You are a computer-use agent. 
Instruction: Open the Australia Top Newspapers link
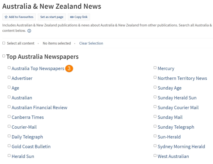tap(38, 69)
